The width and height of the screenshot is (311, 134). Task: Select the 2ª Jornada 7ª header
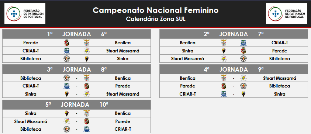(x=234, y=34)
